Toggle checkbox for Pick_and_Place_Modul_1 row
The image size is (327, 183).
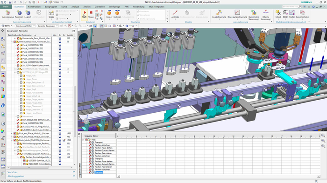pyautogui.click(x=14, y=133)
